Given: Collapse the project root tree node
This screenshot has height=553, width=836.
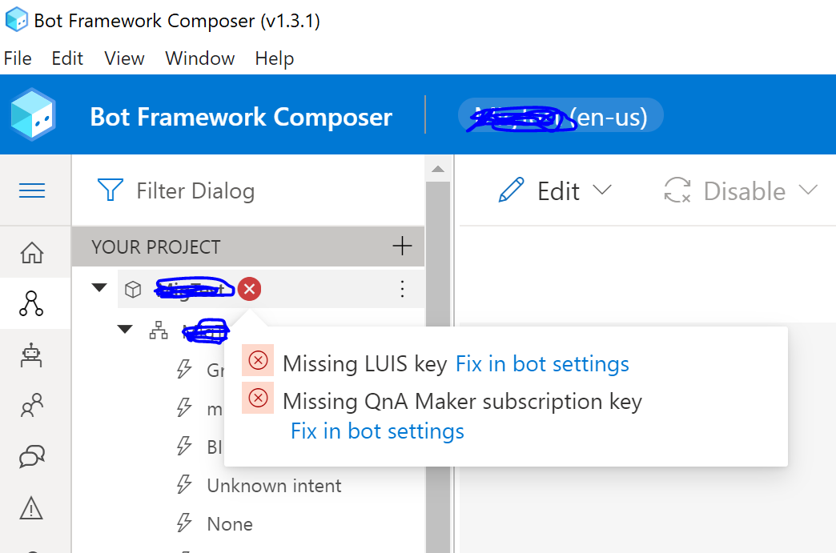Looking at the screenshot, I should point(98,289).
